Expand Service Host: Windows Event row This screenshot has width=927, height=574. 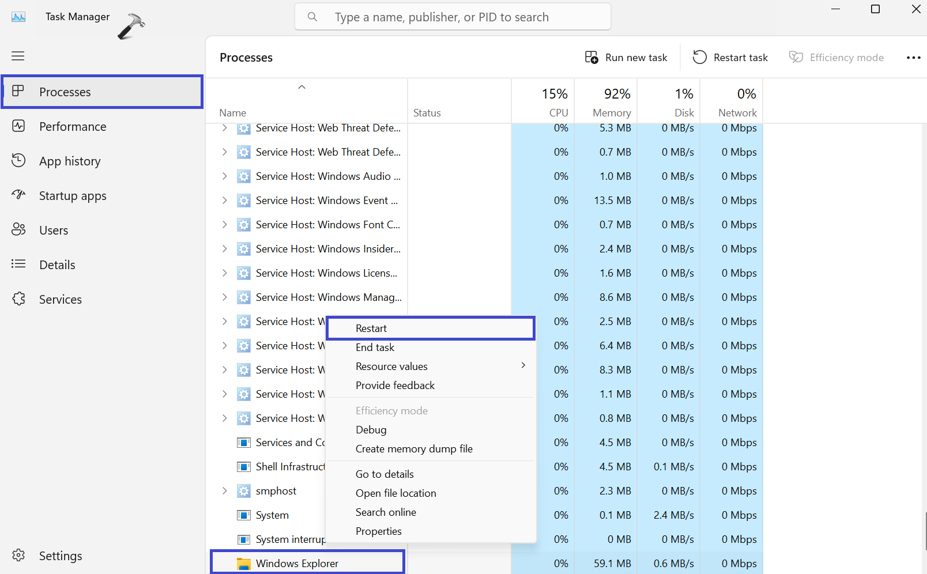224,201
